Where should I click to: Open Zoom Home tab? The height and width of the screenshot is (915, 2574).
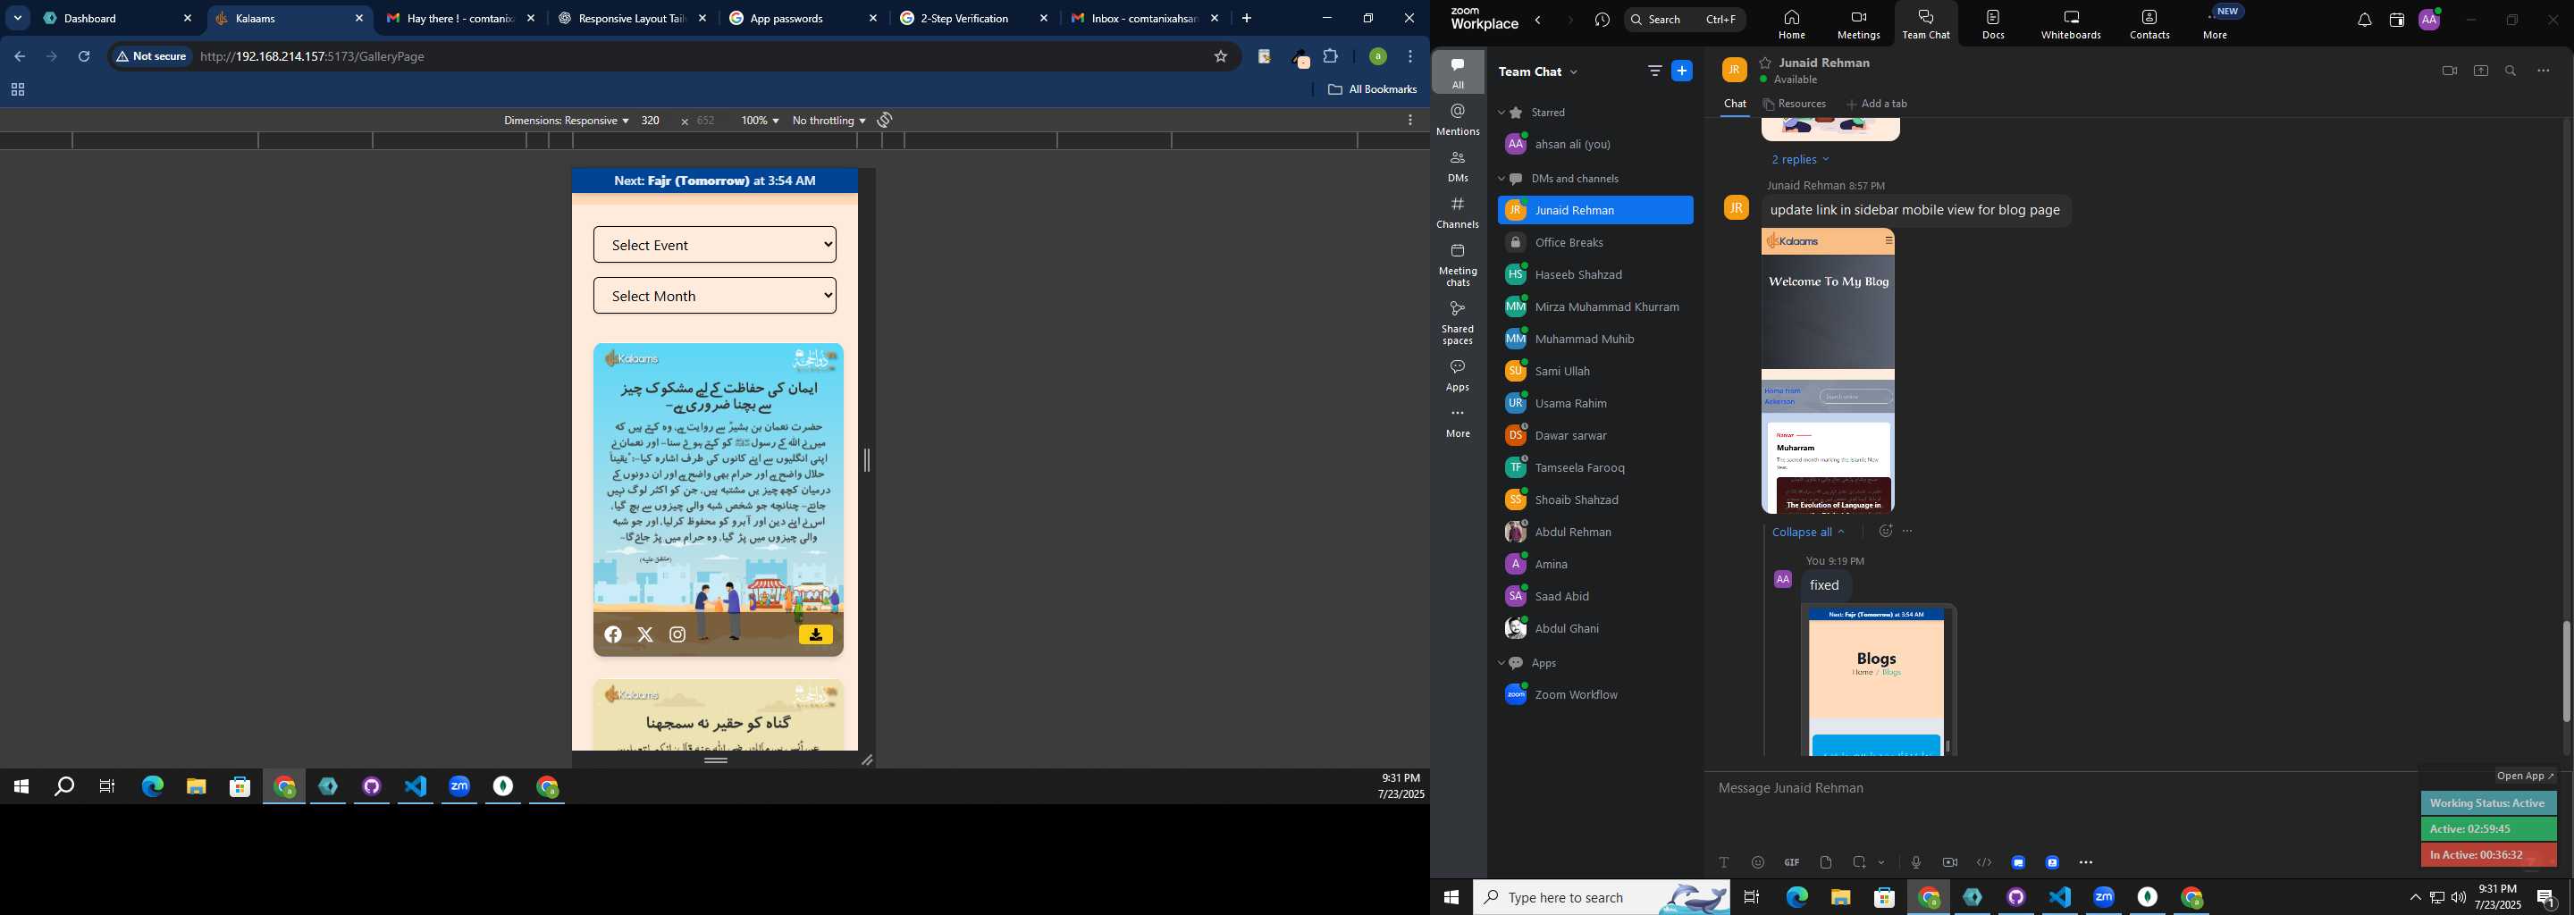(1792, 24)
